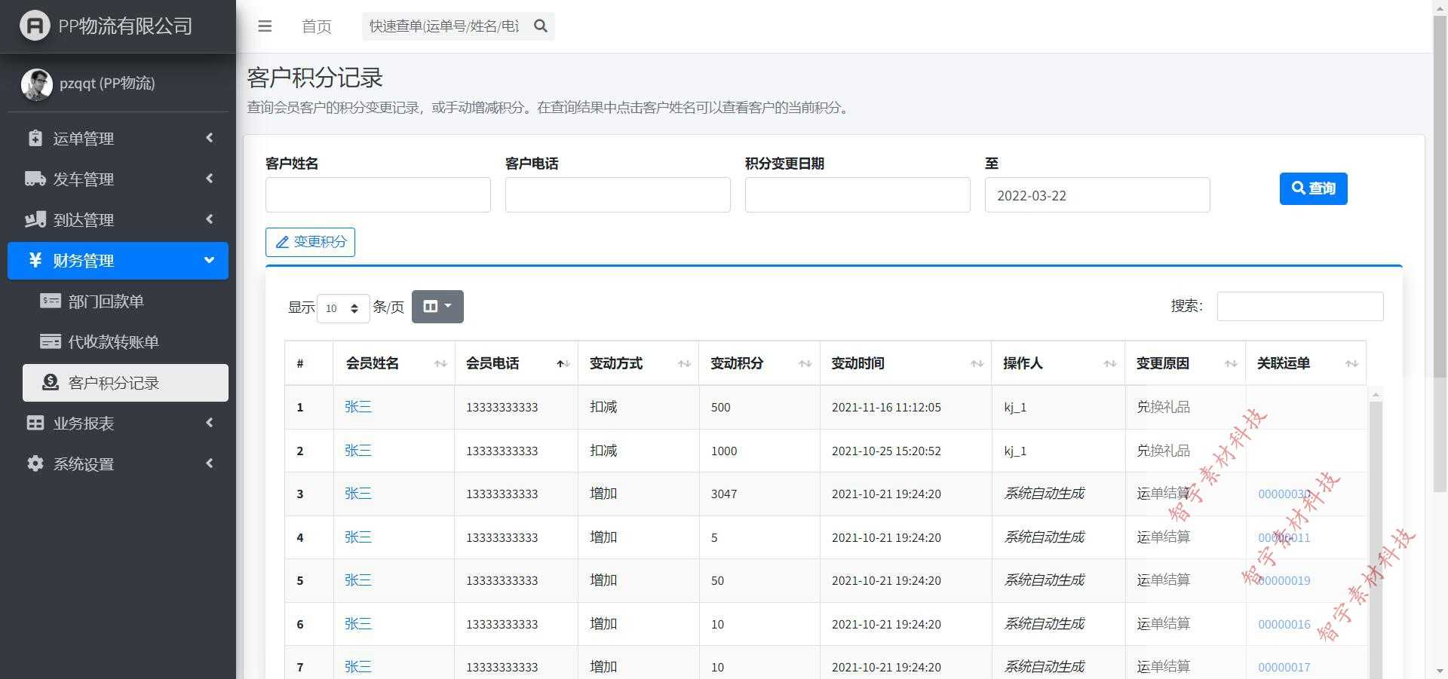Click the quick search magnifier icon

tap(541, 26)
